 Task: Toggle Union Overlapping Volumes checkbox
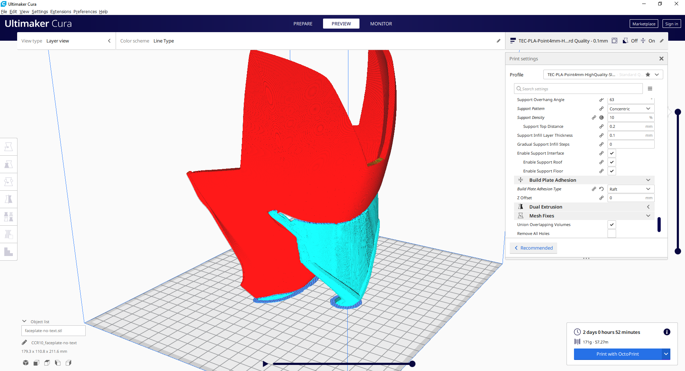point(612,225)
